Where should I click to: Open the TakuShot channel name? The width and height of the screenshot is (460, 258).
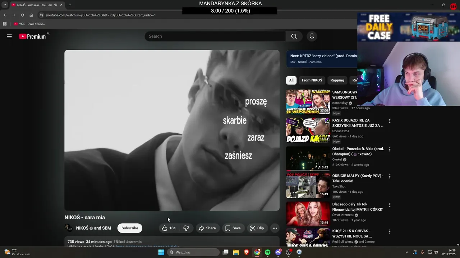pyautogui.click(x=339, y=187)
